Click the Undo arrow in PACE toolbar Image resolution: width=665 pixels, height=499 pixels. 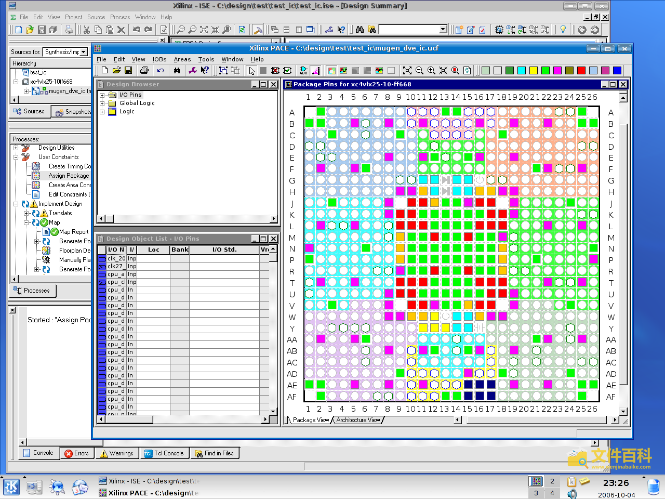(161, 70)
